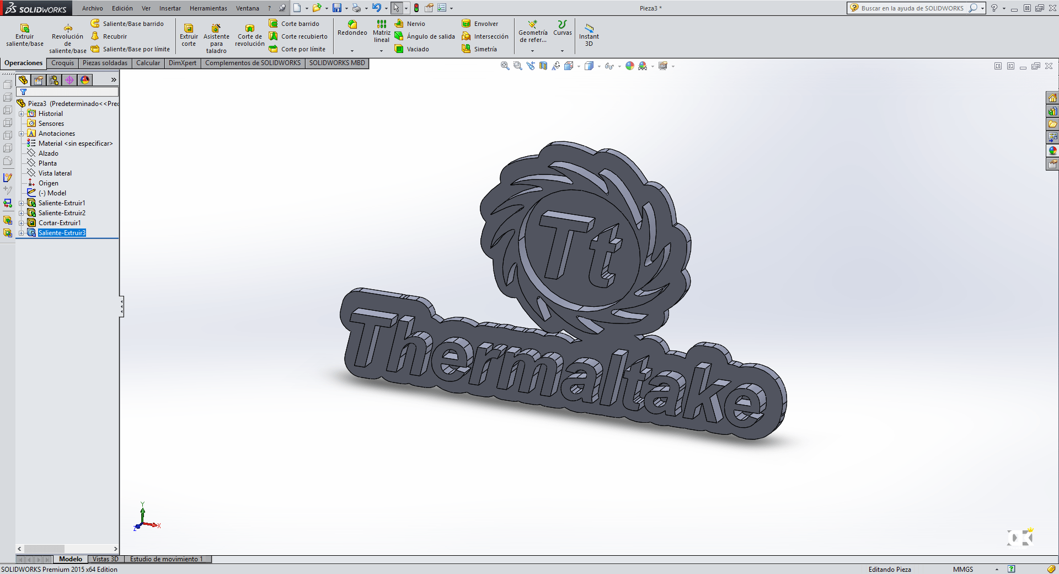Open the Matriz lineal dropdown arrow
Viewport: 1059px width, 574px height.
381,51
